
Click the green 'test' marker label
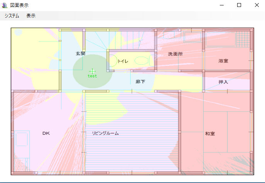[x=92, y=76]
